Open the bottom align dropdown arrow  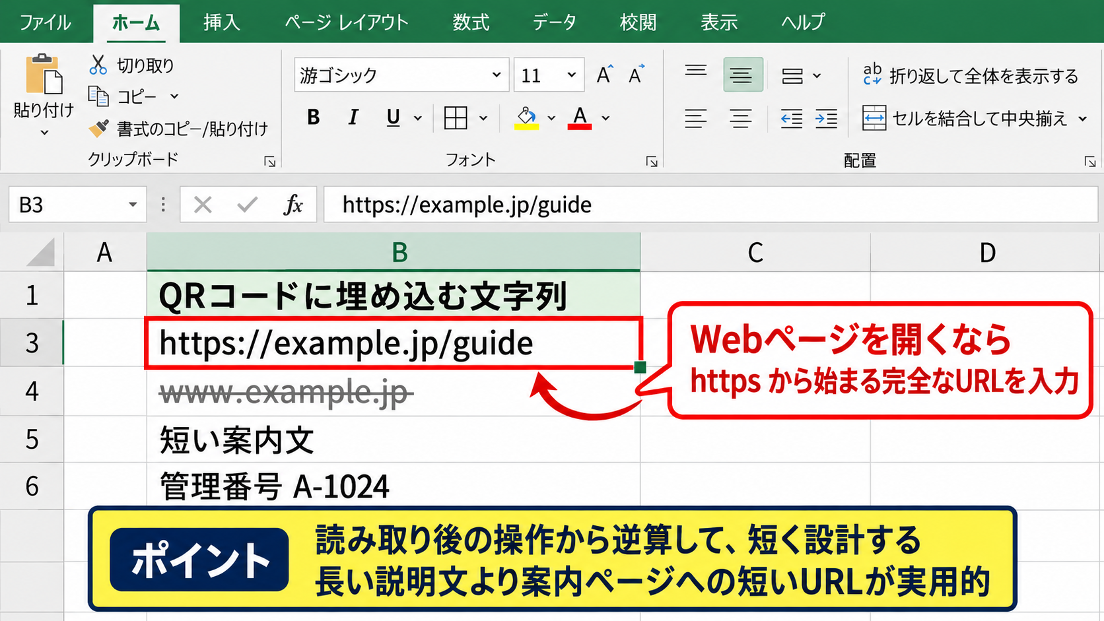(817, 76)
